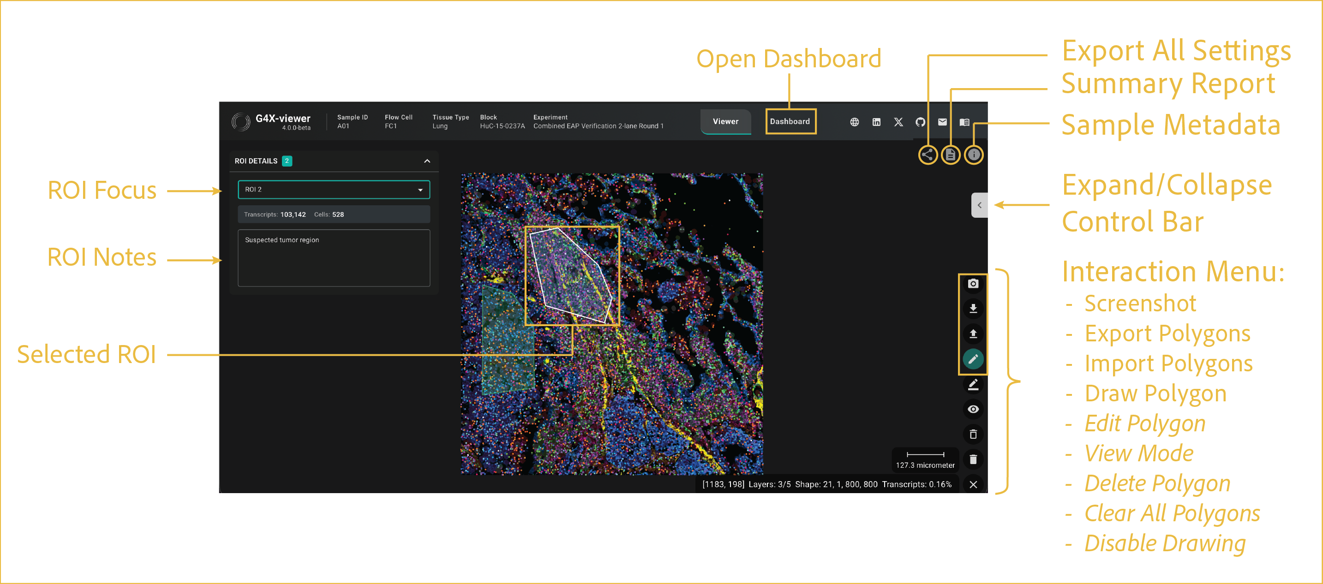Click into the ROI notes text field
This screenshot has width=1323, height=584.
(334, 257)
